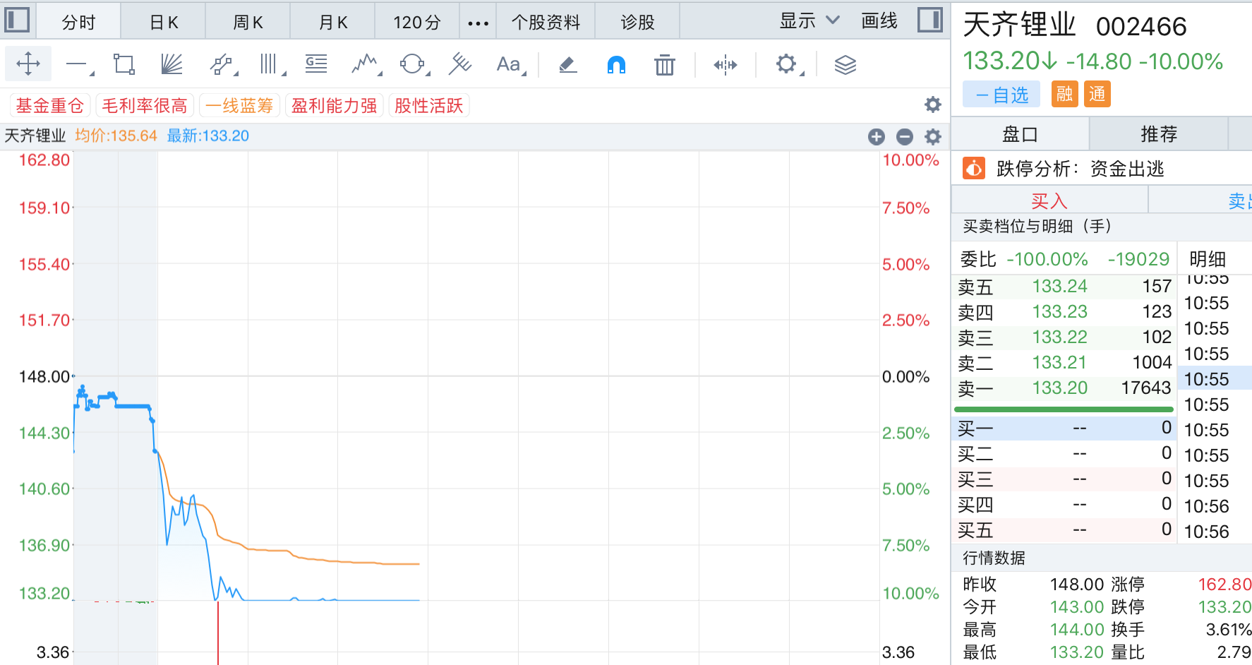Click the 股性活跃 tag
1252x665 pixels.
(429, 106)
